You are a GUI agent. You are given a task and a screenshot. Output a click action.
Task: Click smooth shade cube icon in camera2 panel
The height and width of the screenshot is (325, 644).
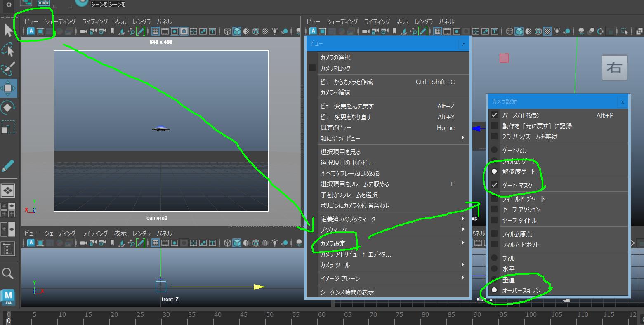click(x=237, y=31)
